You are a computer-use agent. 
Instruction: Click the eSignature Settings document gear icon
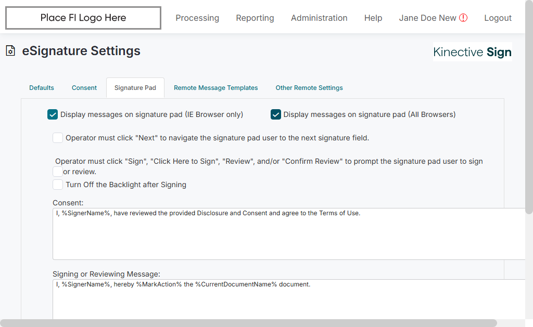[10, 51]
